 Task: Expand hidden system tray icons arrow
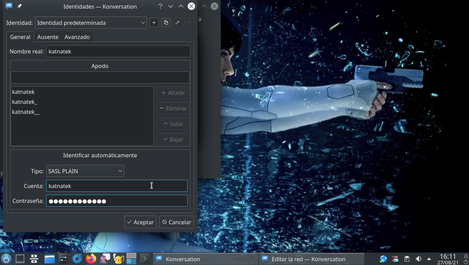coord(429,259)
